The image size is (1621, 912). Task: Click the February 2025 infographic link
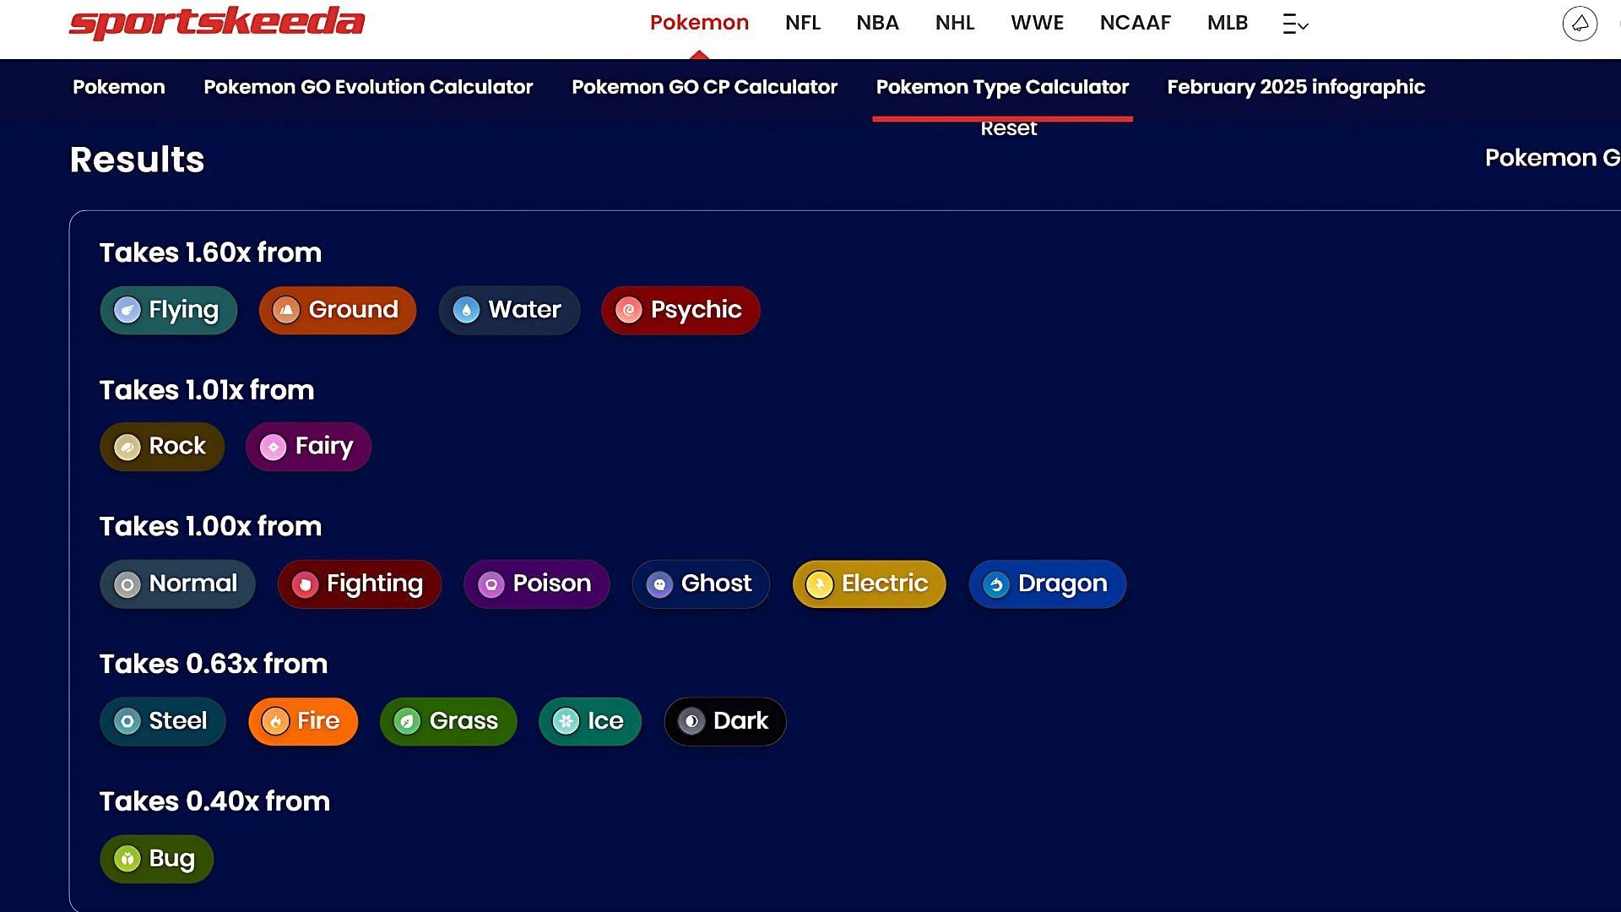pos(1296,87)
